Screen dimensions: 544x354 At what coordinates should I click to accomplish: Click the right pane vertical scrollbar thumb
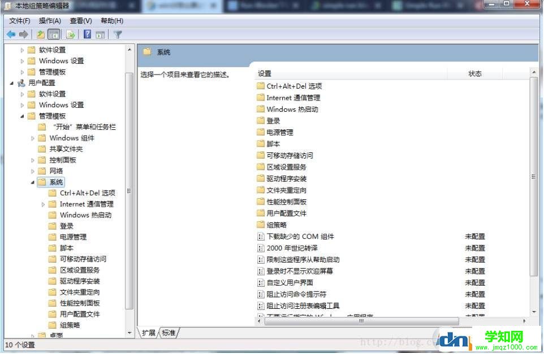click(534, 177)
